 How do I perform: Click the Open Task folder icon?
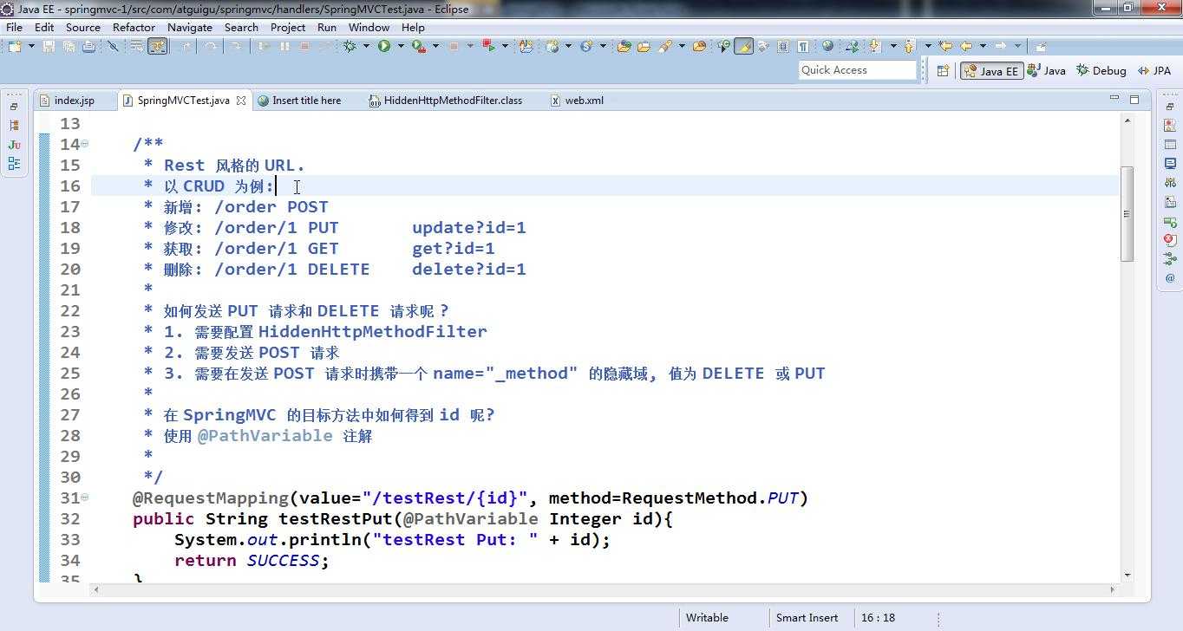pos(644,46)
